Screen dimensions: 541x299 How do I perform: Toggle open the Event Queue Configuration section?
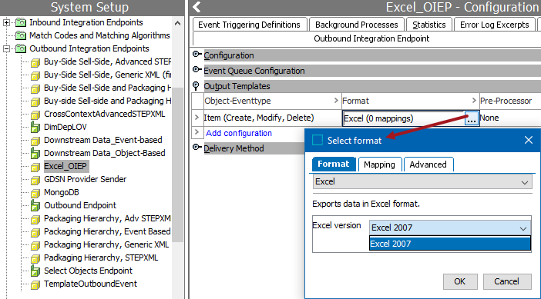point(197,70)
